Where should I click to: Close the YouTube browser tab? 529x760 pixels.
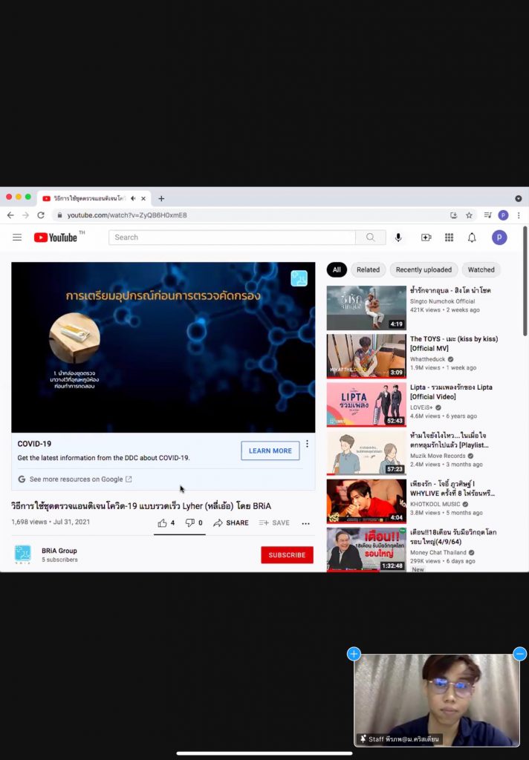pos(143,198)
